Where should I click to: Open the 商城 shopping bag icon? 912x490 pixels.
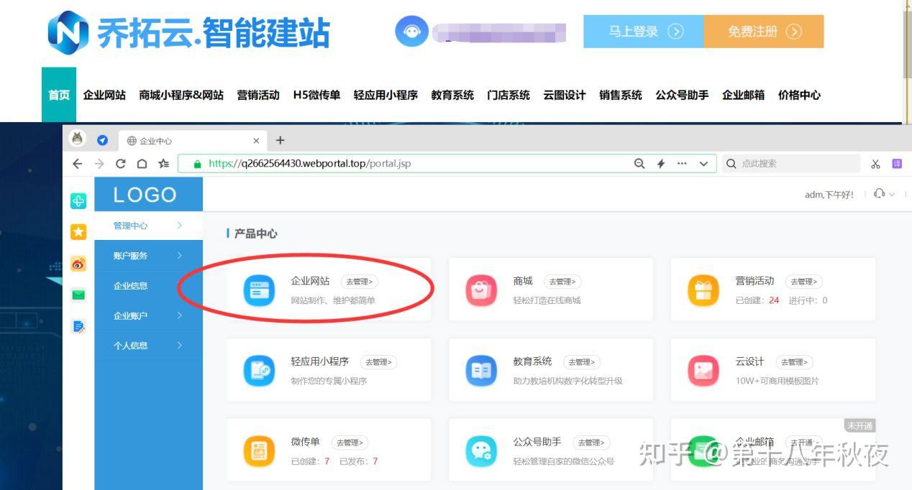coord(481,290)
